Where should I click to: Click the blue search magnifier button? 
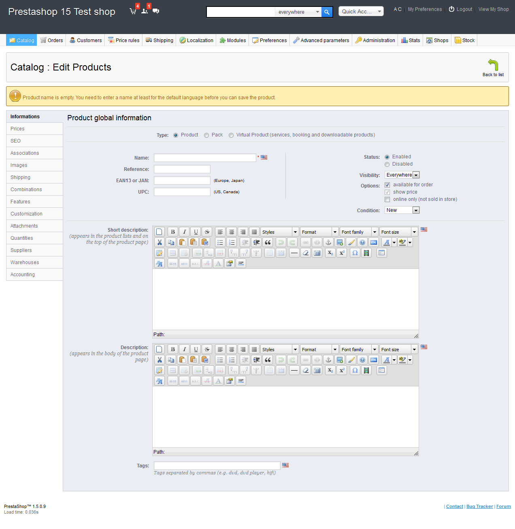click(327, 12)
